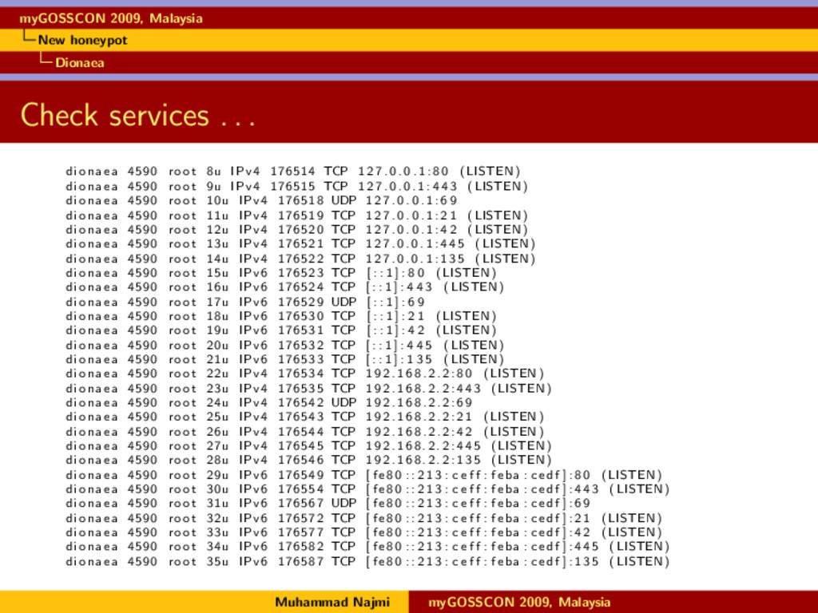
Task: Select the IPv6 row [::1]:445 (LISTEN)
Action: [285, 345]
